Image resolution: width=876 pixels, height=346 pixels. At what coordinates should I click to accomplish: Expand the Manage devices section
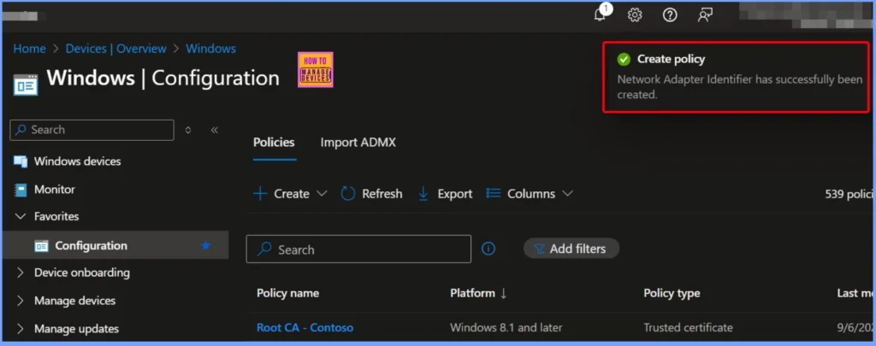21,301
